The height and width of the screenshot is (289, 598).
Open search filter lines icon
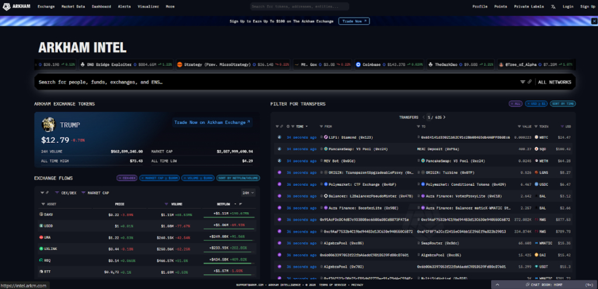523,82
